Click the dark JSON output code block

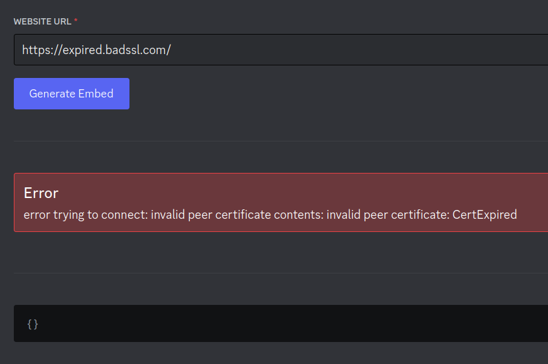280,324
